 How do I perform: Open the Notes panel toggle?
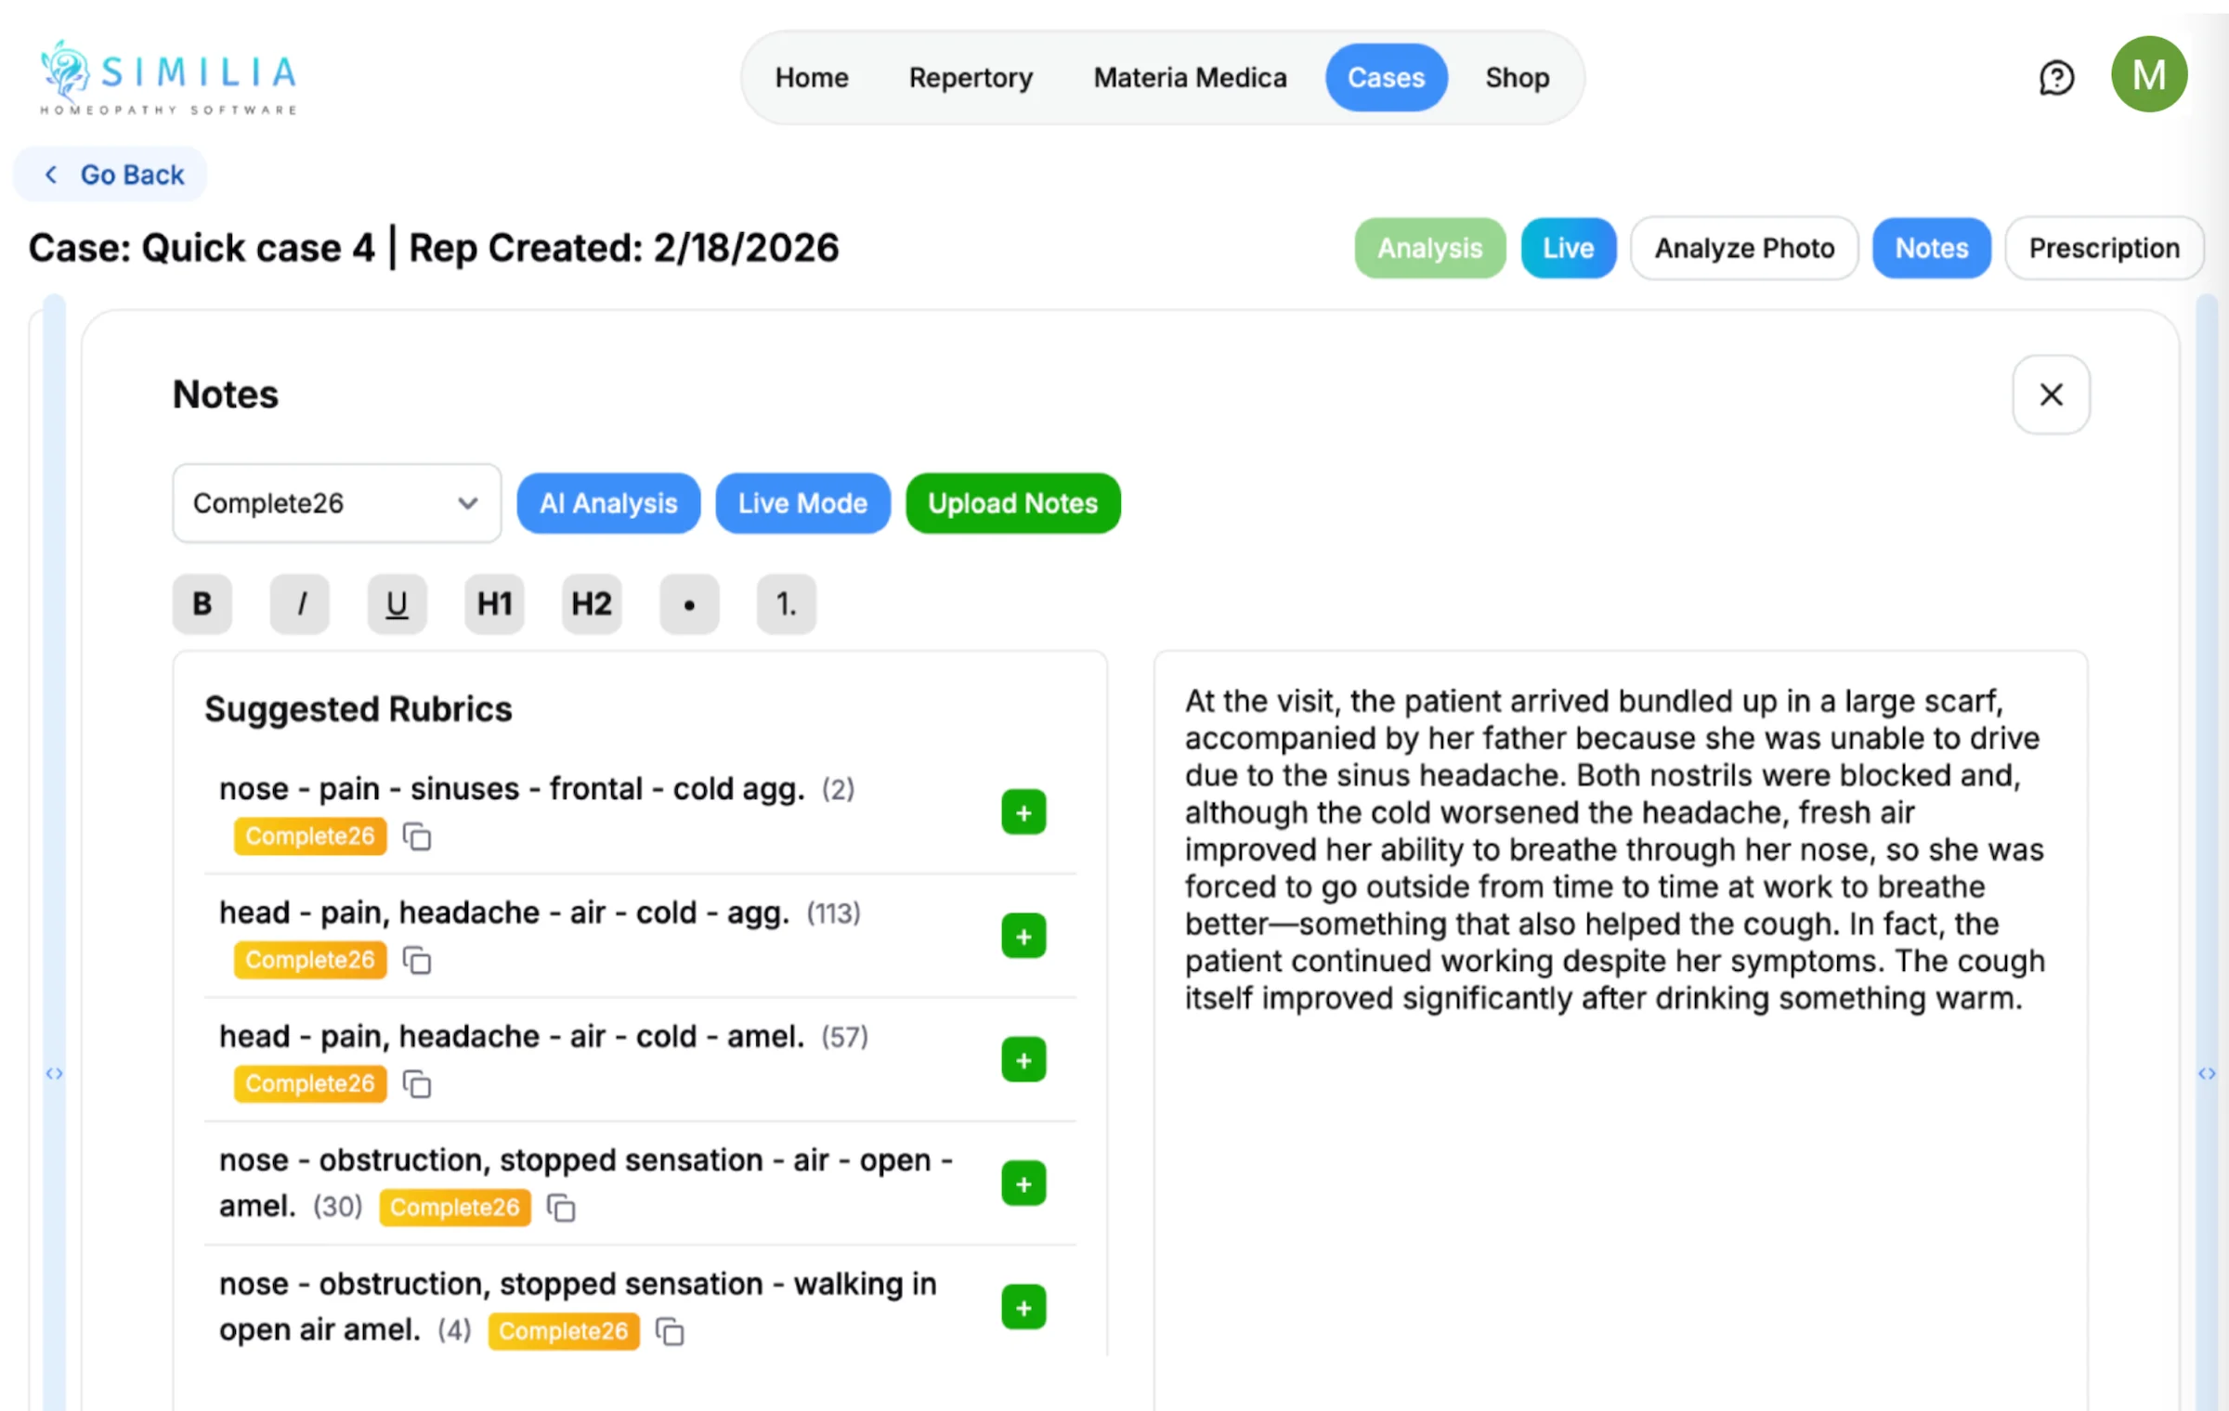tap(1931, 248)
